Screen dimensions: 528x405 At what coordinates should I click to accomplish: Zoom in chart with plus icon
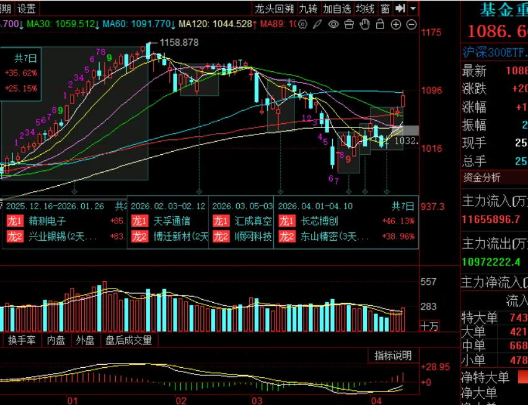(x=395, y=24)
